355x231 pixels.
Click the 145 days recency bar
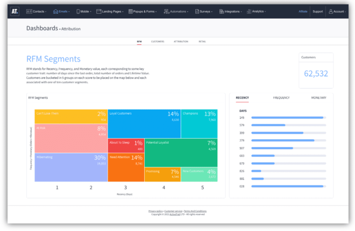[287, 118]
